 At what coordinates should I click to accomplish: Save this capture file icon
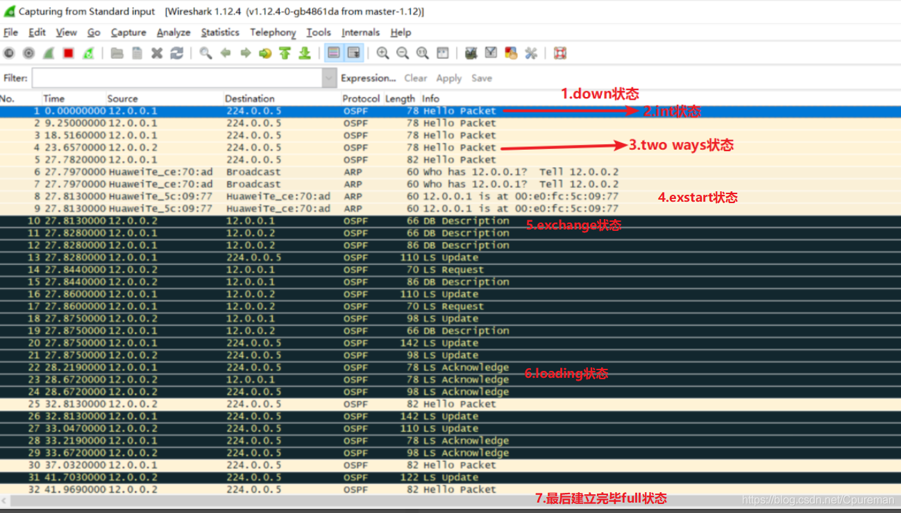[x=137, y=53]
